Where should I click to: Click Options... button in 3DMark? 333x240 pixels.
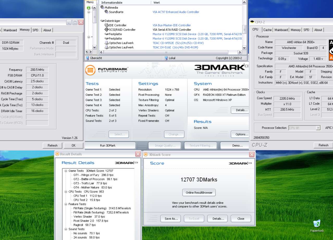[x=240, y=134]
